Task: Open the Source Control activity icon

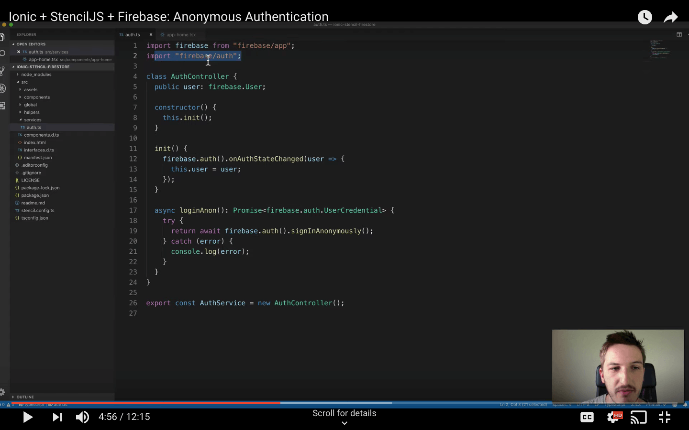Action: point(2,71)
